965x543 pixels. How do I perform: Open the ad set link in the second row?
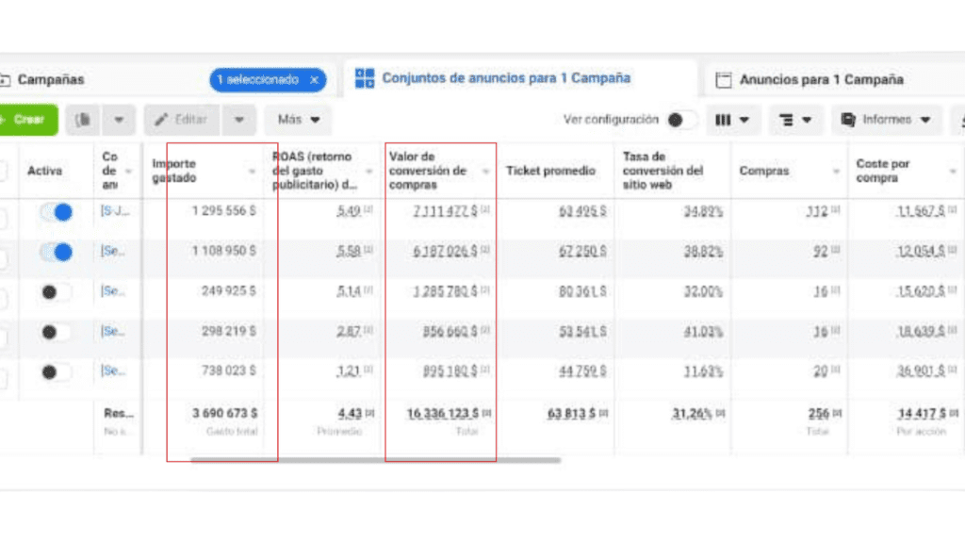pos(113,252)
